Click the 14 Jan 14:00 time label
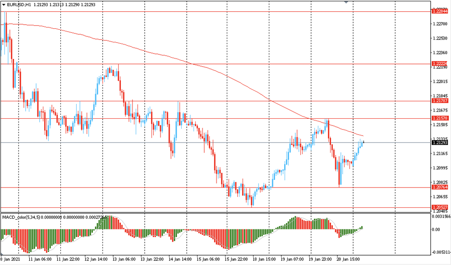Image resolution: width=451 pixels, height=265 pixels. 180,259
